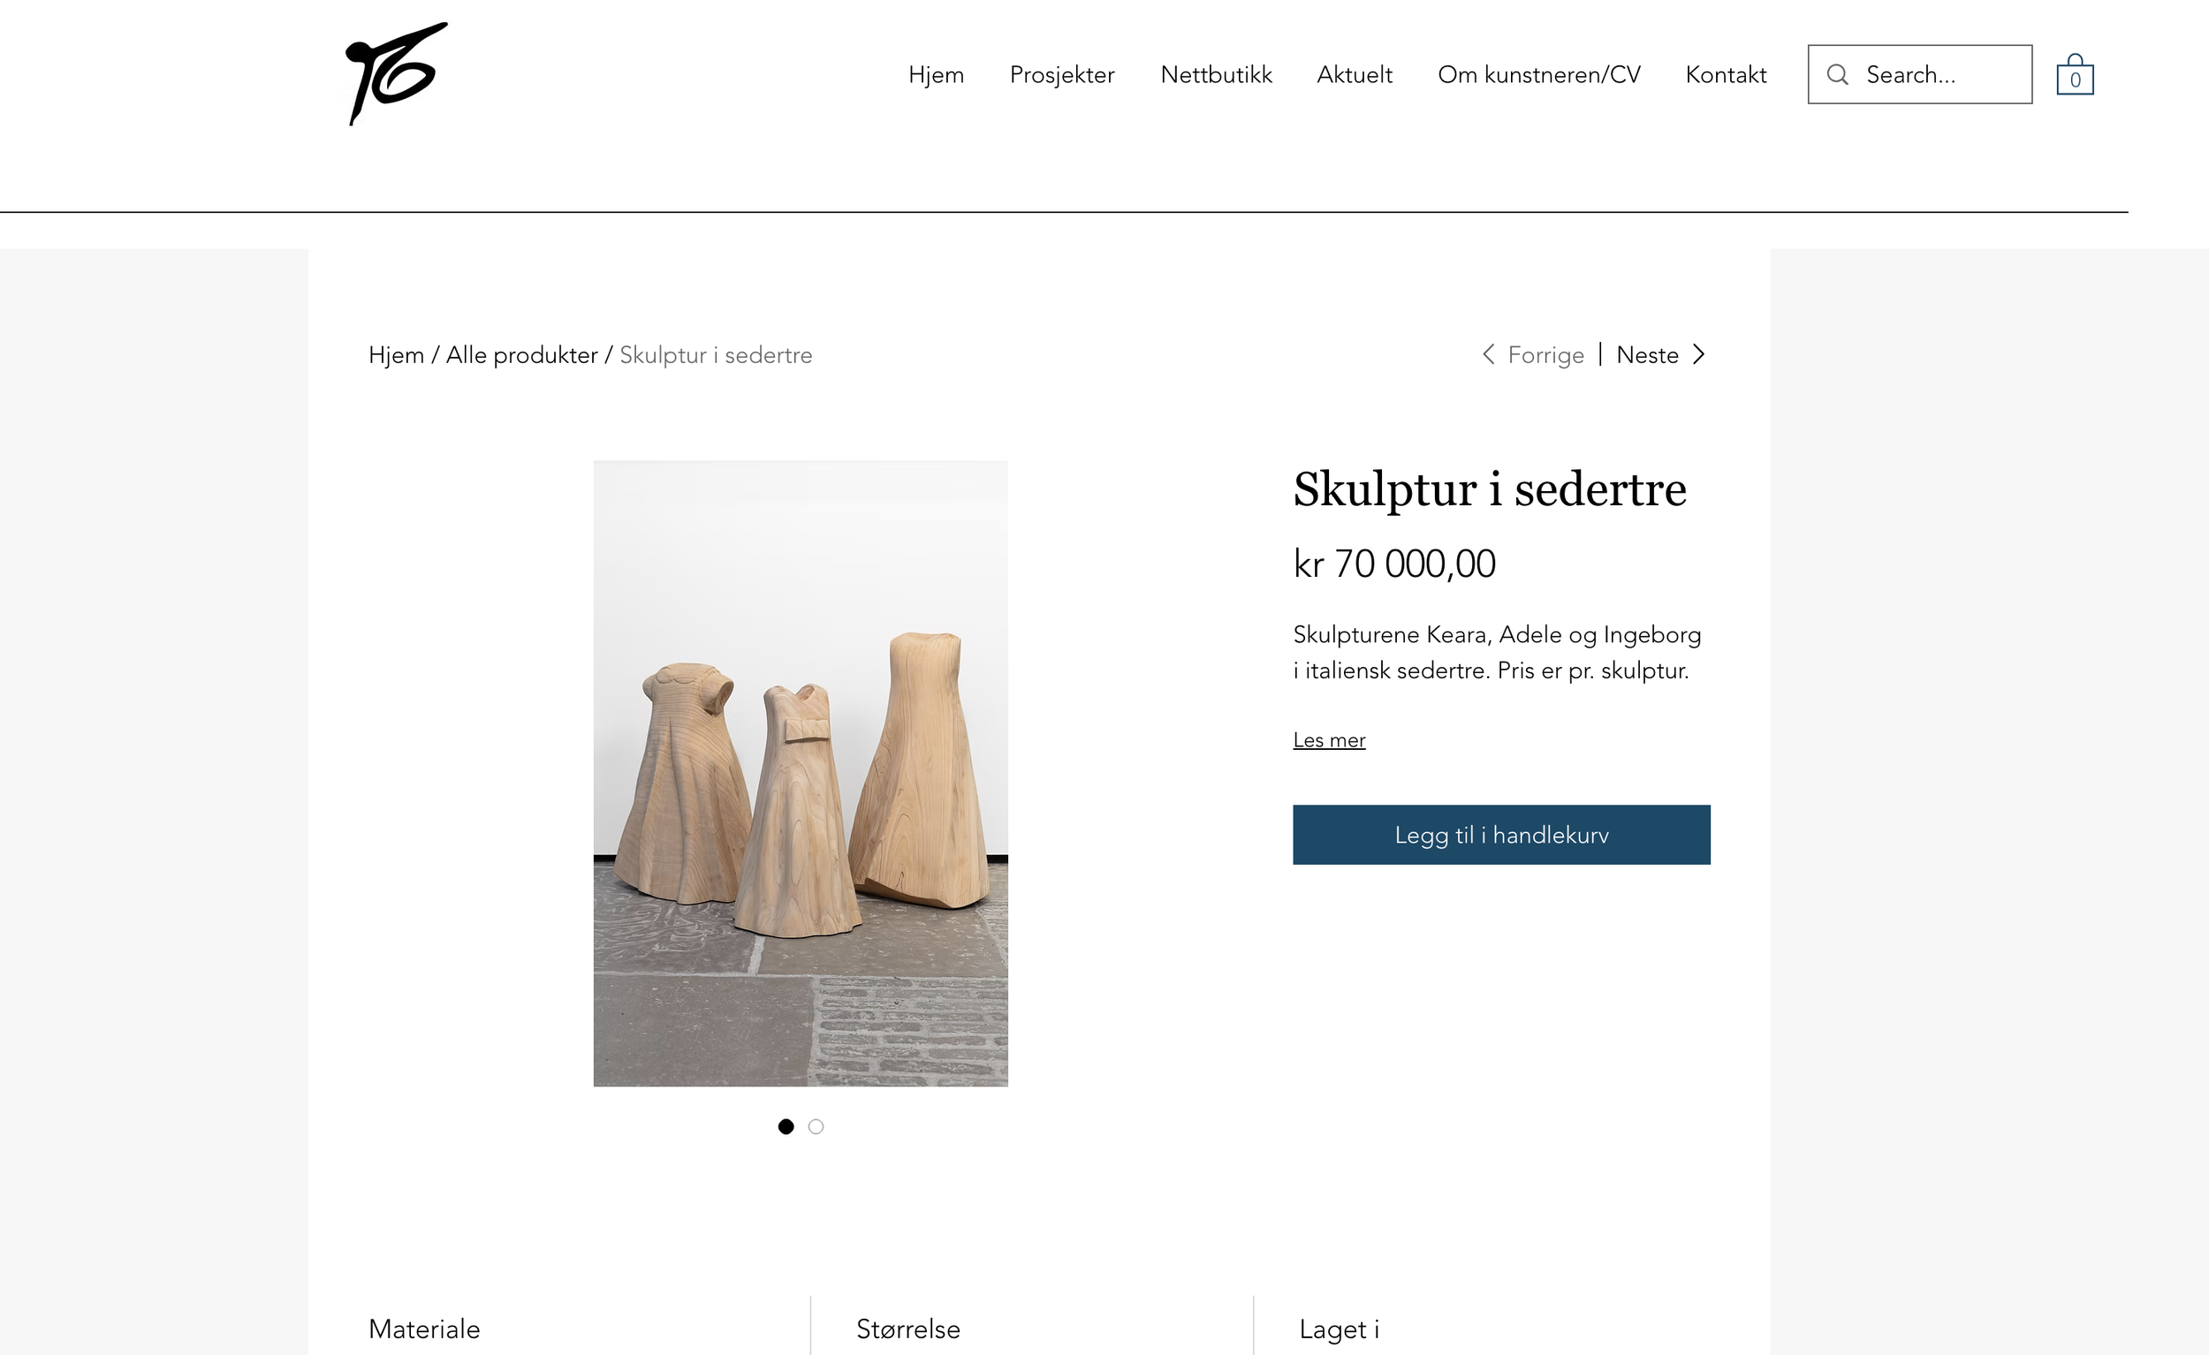Click the right chevron beside Neste
2209x1355 pixels.
tap(1699, 355)
